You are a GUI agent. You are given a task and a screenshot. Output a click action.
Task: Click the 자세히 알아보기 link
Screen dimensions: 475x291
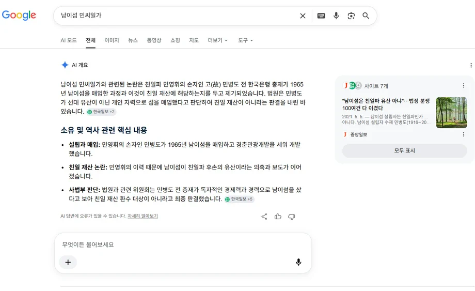pyautogui.click(x=142, y=216)
